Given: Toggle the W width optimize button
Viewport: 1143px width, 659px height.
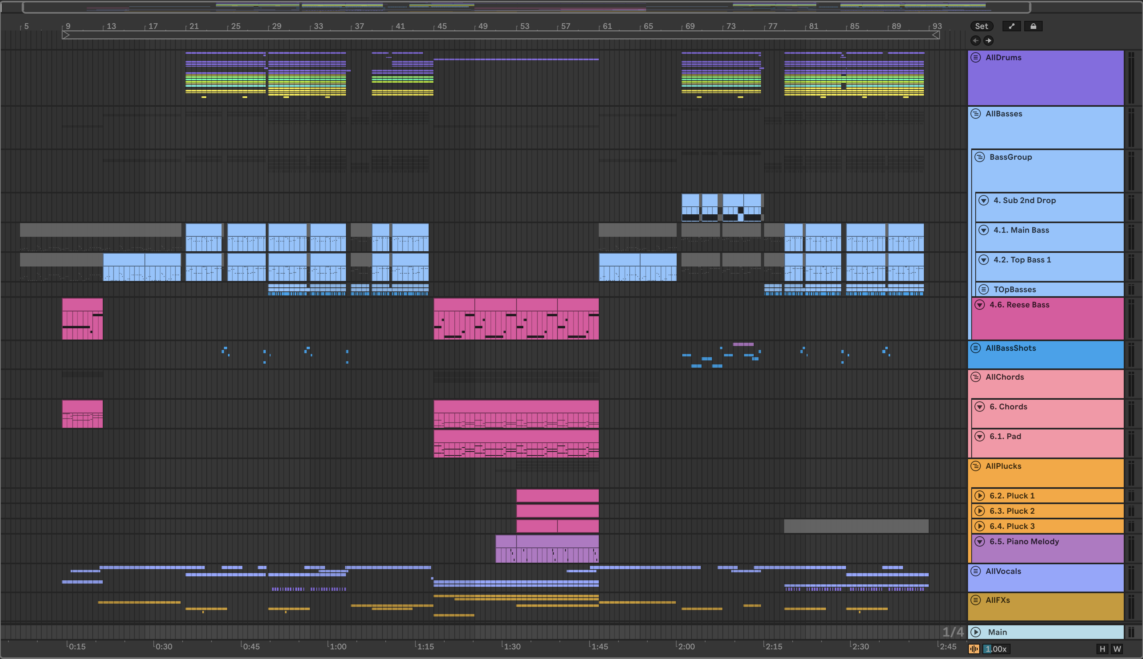Looking at the screenshot, I should click(x=1117, y=649).
